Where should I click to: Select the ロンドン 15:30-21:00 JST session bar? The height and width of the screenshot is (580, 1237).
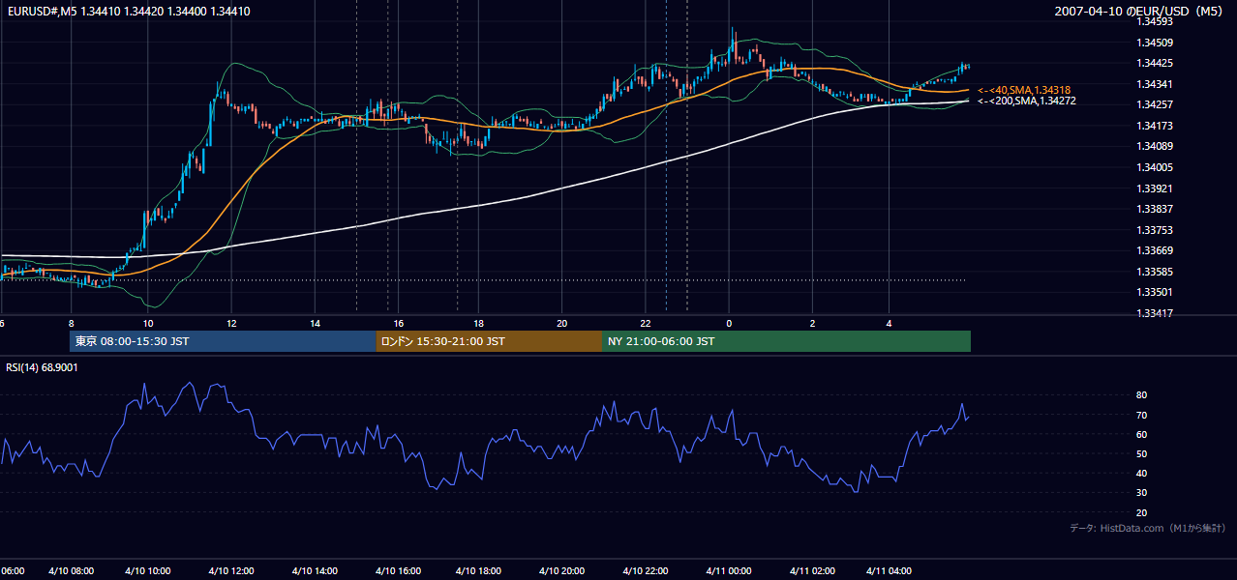[488, 341]
